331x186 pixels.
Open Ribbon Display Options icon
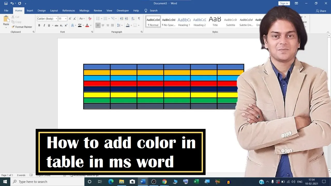tap(296, 3)
